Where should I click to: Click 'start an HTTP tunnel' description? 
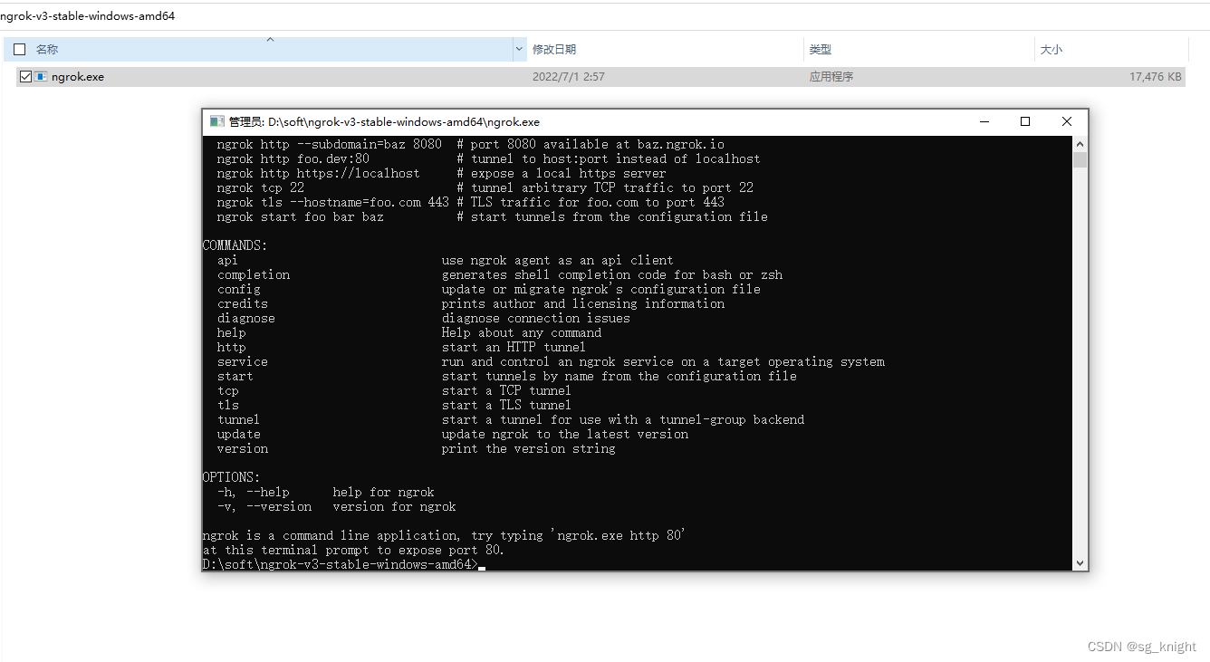(x=514, y=347)
